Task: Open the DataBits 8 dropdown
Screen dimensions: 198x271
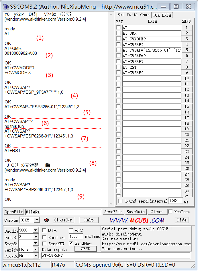Action: (x=36, y=237)
